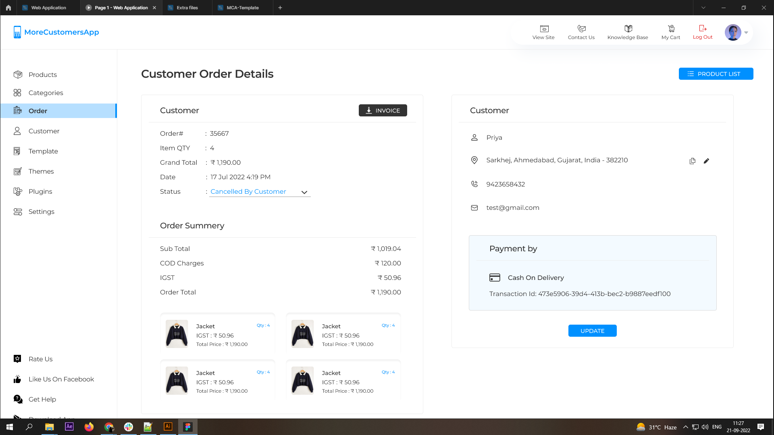Click the first Jacket product thumbnail
Viewport: 774px width, 435px height.
click(177, 334)
